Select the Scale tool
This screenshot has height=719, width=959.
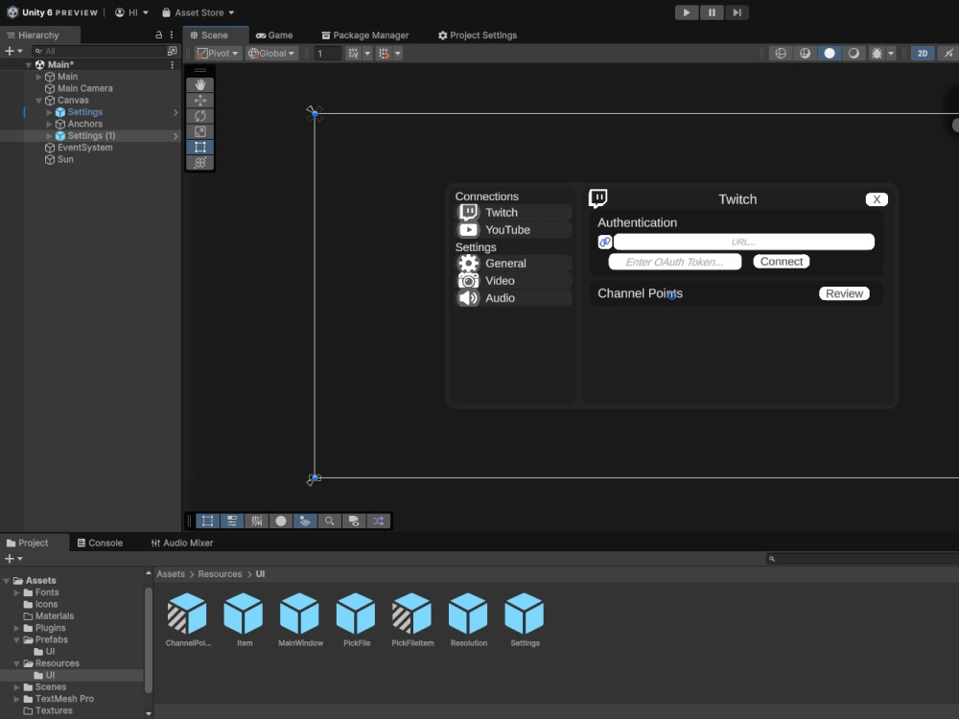click(200, 131)
